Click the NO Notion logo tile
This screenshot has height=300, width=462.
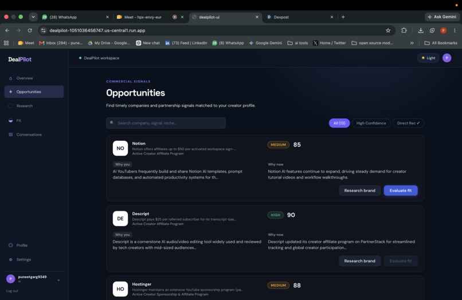120,148
